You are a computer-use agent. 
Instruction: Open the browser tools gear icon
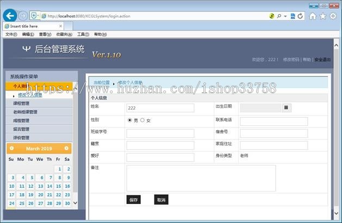click(x=333, y=16)
